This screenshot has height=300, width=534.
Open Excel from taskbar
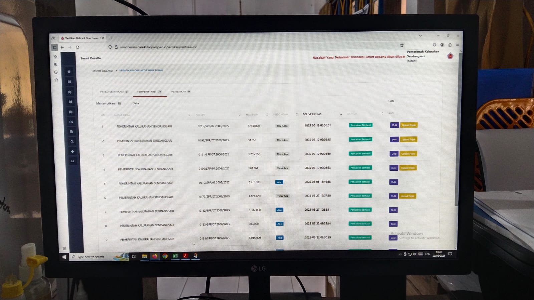click(175, 256)
